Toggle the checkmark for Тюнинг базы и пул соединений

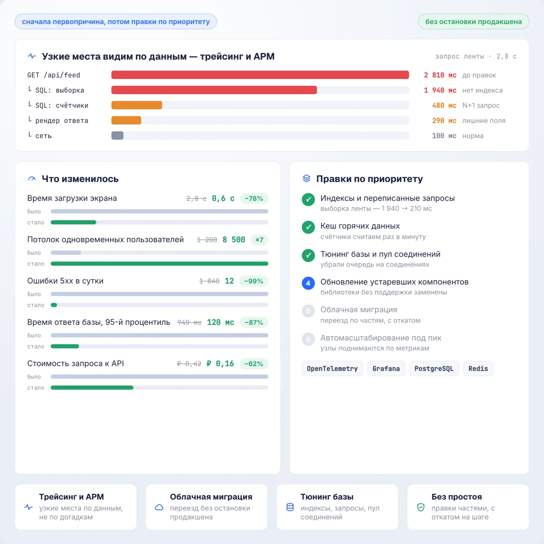308,255
